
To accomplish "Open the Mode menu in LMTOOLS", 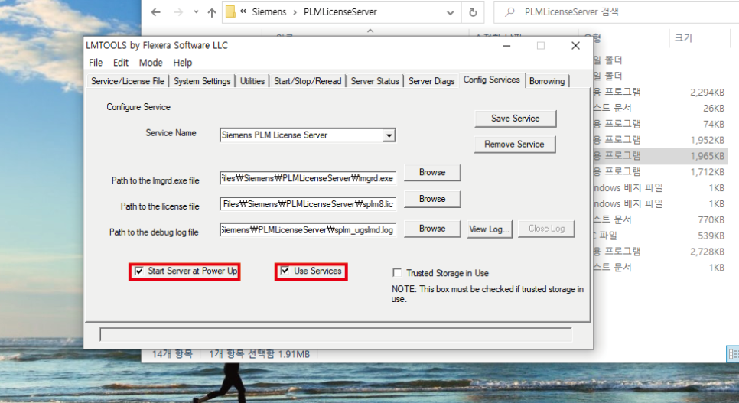I will tap(151, 63).
